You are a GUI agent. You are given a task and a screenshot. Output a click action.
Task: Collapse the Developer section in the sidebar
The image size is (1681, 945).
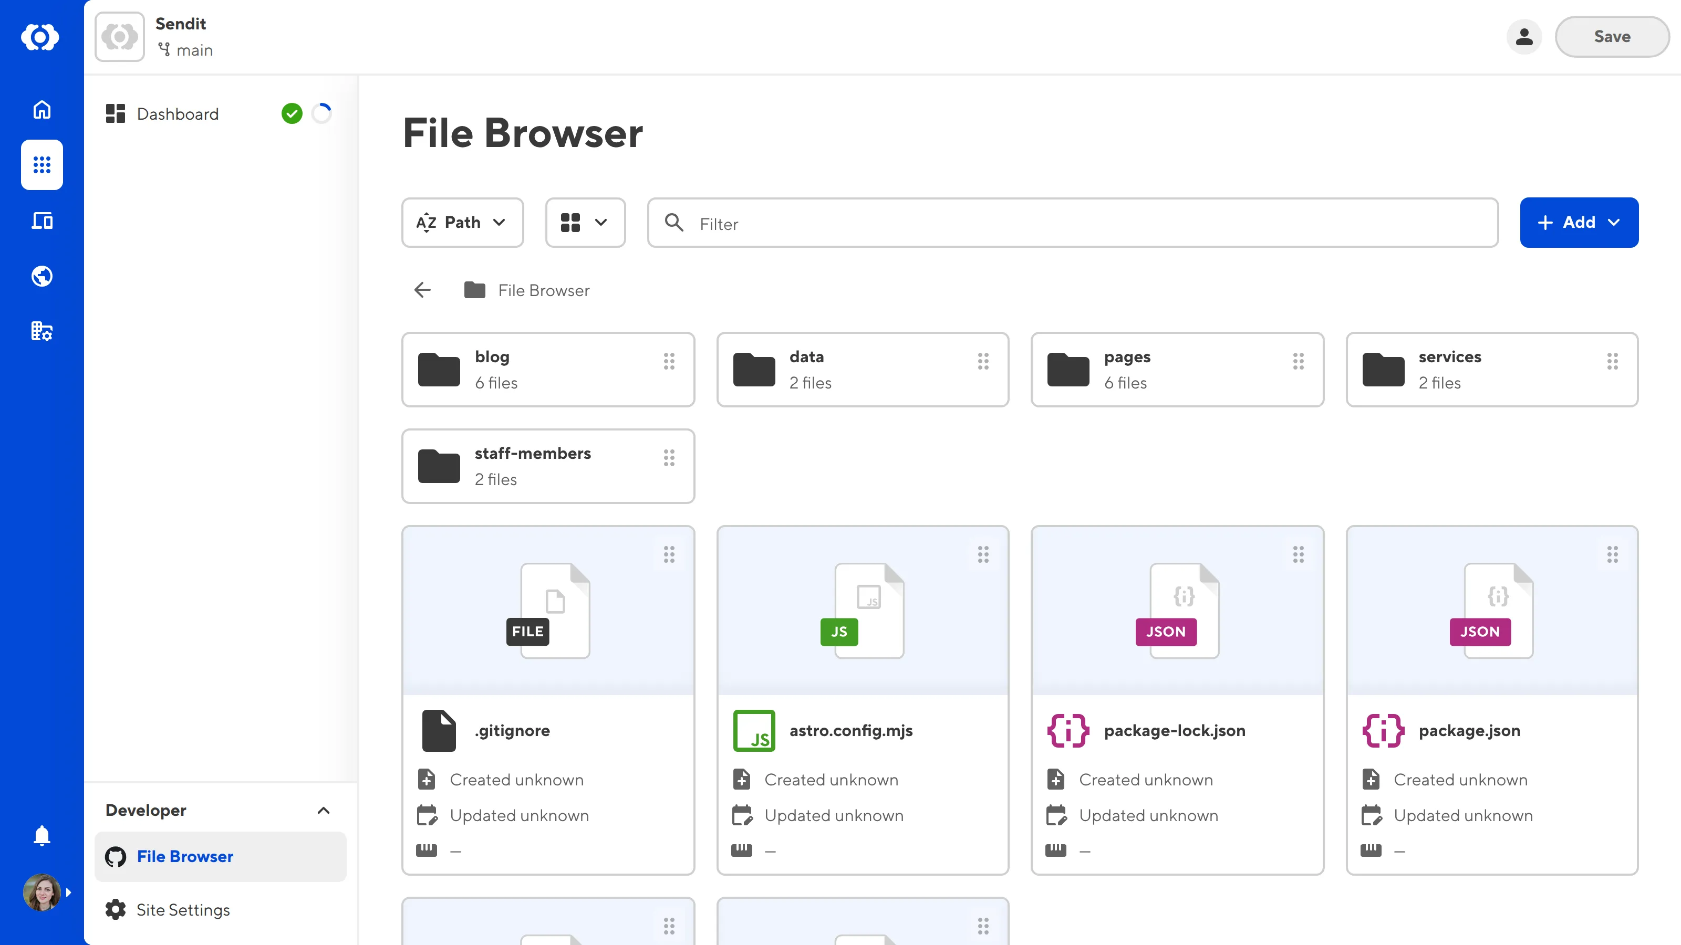pyautogui.click(x=323, y=811)
